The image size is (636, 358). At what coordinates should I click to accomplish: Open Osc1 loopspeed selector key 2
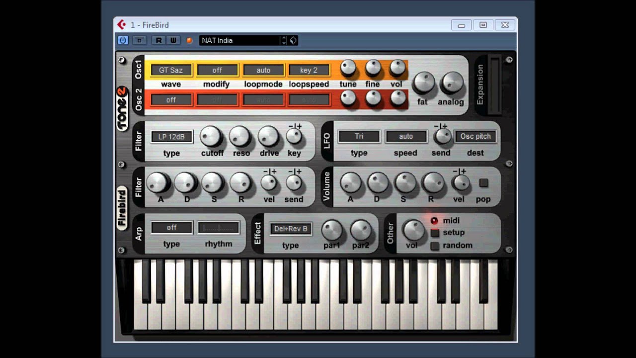[x=309, y=70]
